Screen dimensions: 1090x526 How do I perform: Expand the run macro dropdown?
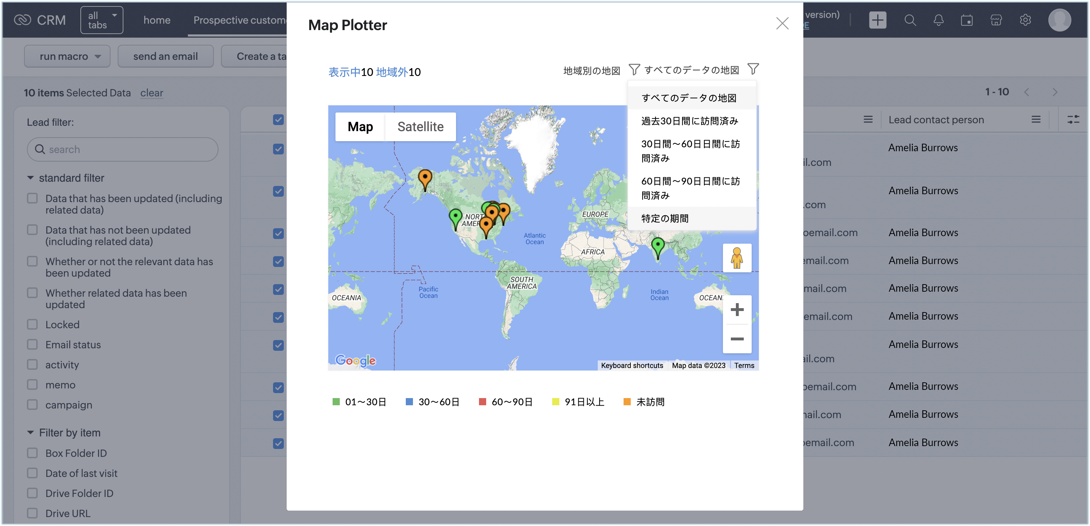[67, 56]
